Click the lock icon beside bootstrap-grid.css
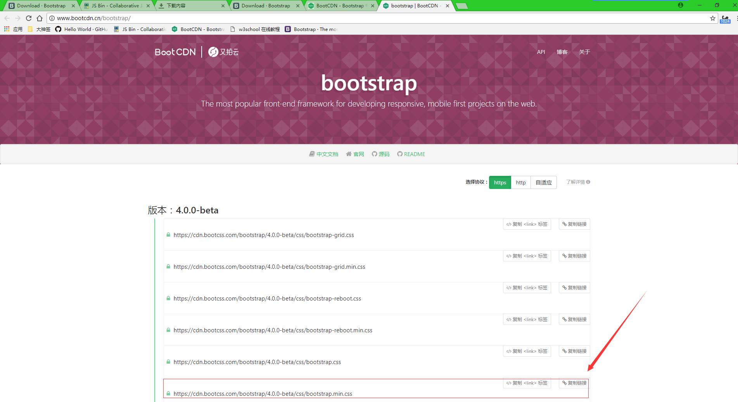 pyautogui.click(x=168, y=235)
